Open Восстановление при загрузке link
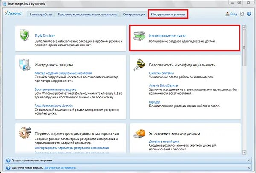Image resolution: width=256 pixels, height=173 pixels. (x=55, y=89)
